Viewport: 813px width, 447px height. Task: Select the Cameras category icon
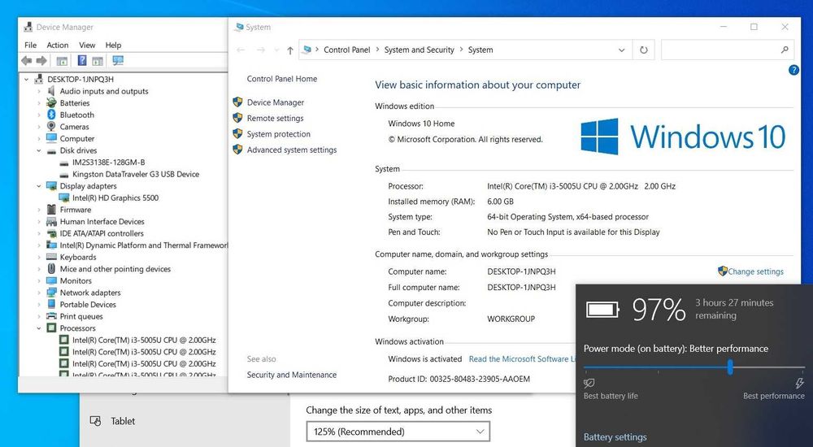coord(51,127)
